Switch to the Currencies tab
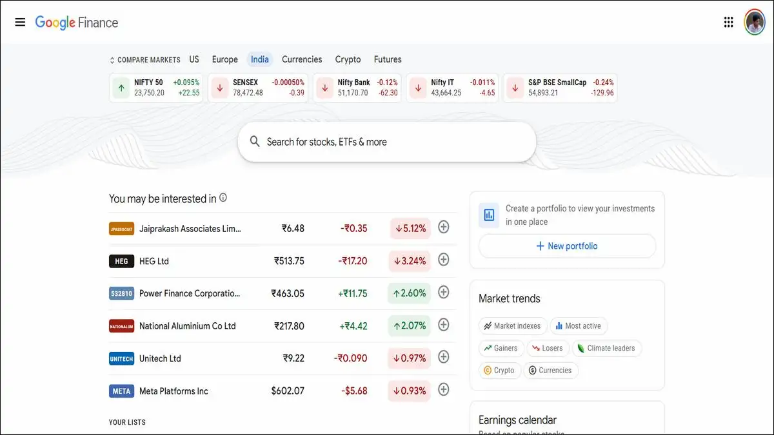774x435 pixels. 302,59
